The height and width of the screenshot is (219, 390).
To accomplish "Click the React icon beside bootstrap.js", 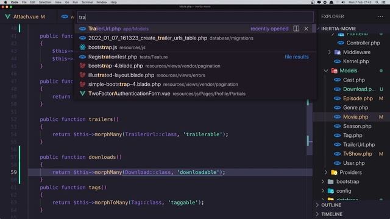I will (83, 47).
